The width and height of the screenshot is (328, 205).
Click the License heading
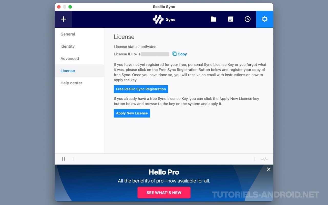pyautogui.click(x=124, y=37)
